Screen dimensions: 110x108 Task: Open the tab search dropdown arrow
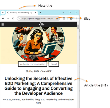[x=3, y=13]
